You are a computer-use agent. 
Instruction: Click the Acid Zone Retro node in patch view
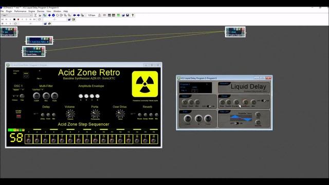tap(40, 41)
